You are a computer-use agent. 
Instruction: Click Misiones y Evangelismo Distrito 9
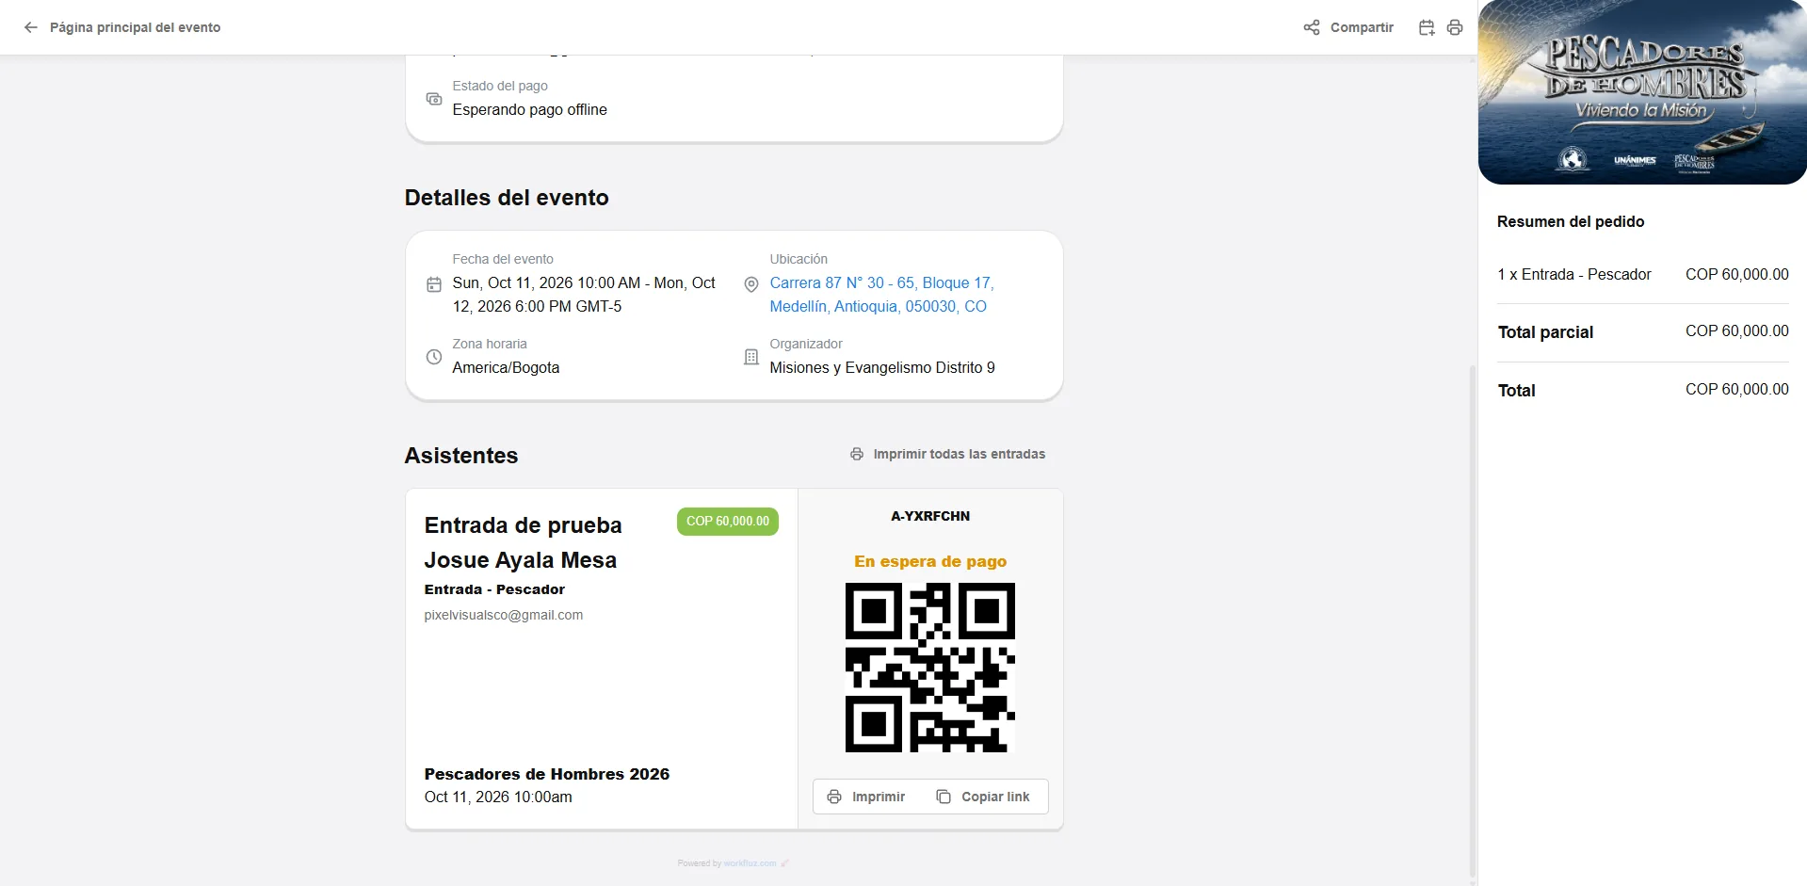pos(882,367)
